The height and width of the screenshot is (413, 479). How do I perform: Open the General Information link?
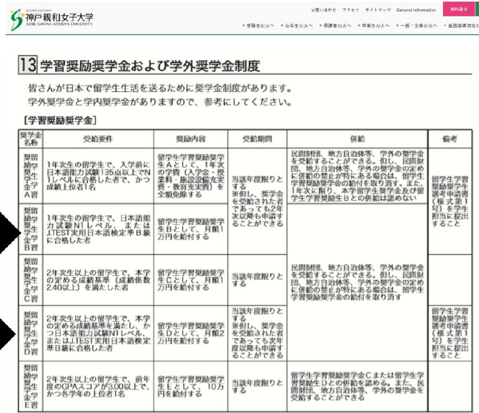(416, 10)
